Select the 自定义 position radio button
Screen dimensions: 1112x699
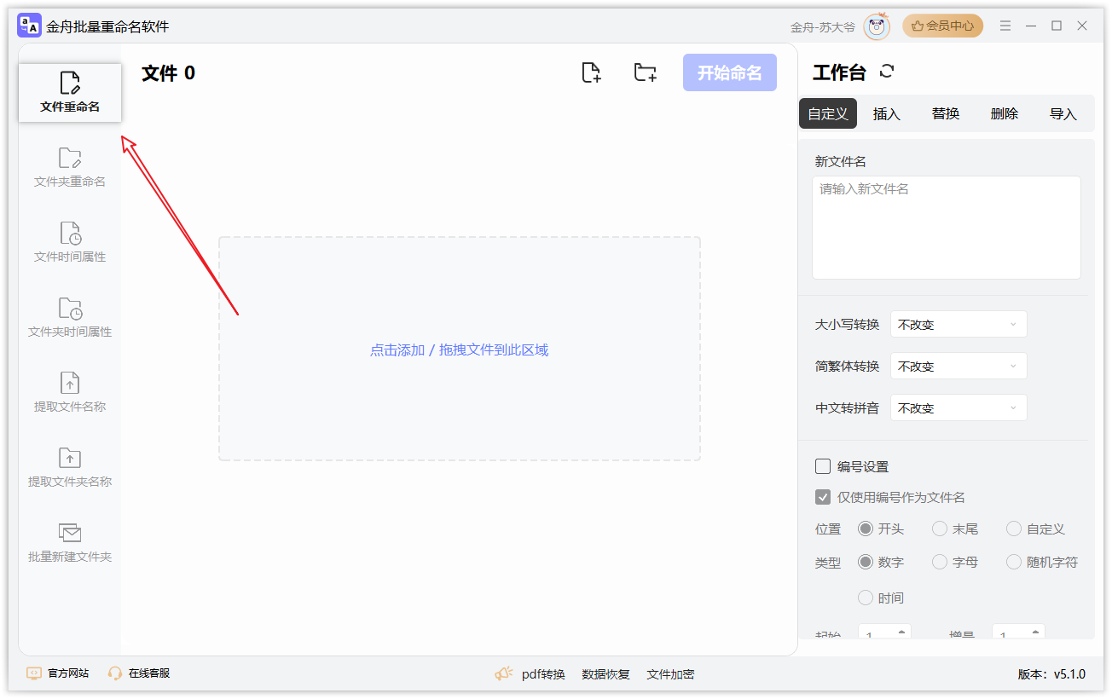coord(1014,529)
